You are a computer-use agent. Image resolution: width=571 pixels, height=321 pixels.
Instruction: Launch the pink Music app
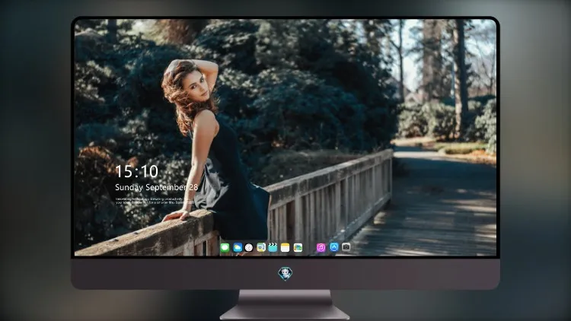point(321,247)
